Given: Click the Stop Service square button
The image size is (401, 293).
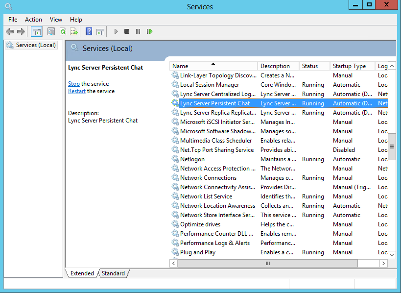Looking at the screenshot, I should [x=127, y=31].
